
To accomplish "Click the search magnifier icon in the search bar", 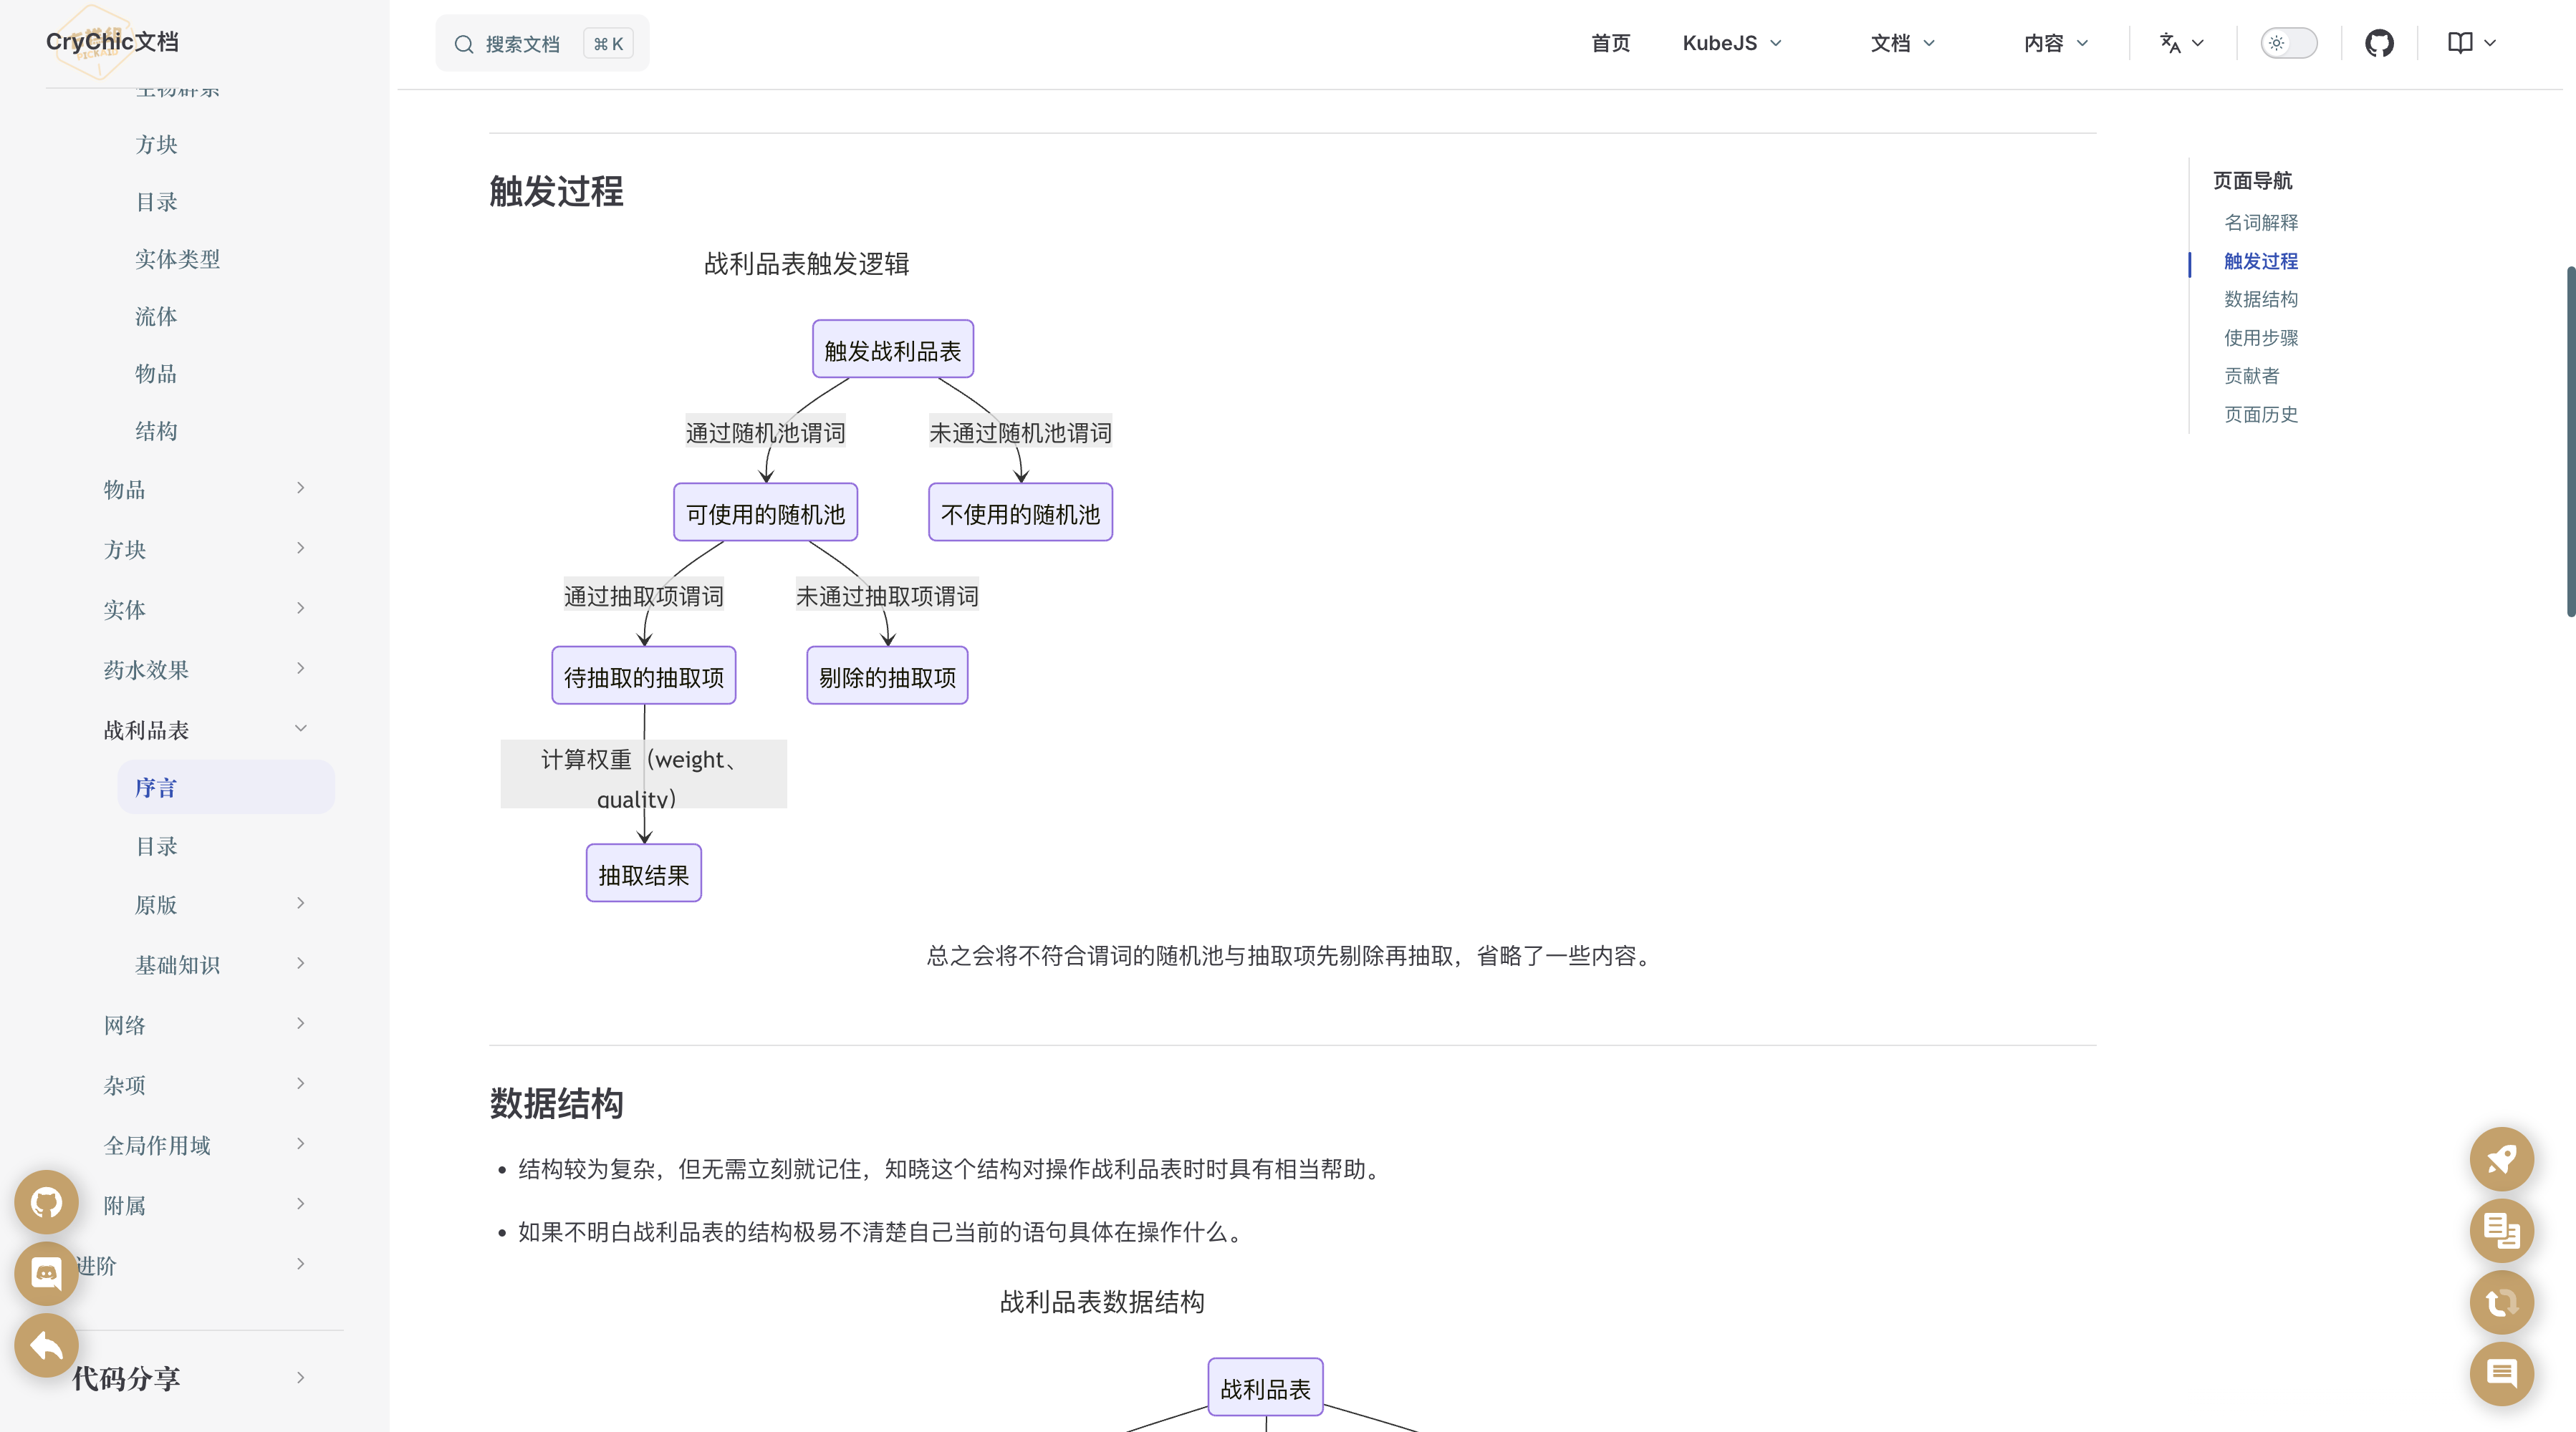I will [464, 43].
